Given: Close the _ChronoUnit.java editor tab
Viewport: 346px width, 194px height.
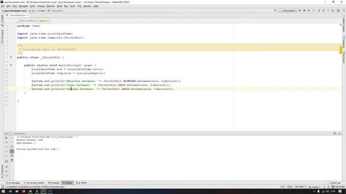Looking at the screenshot, I should coord(27,15).
